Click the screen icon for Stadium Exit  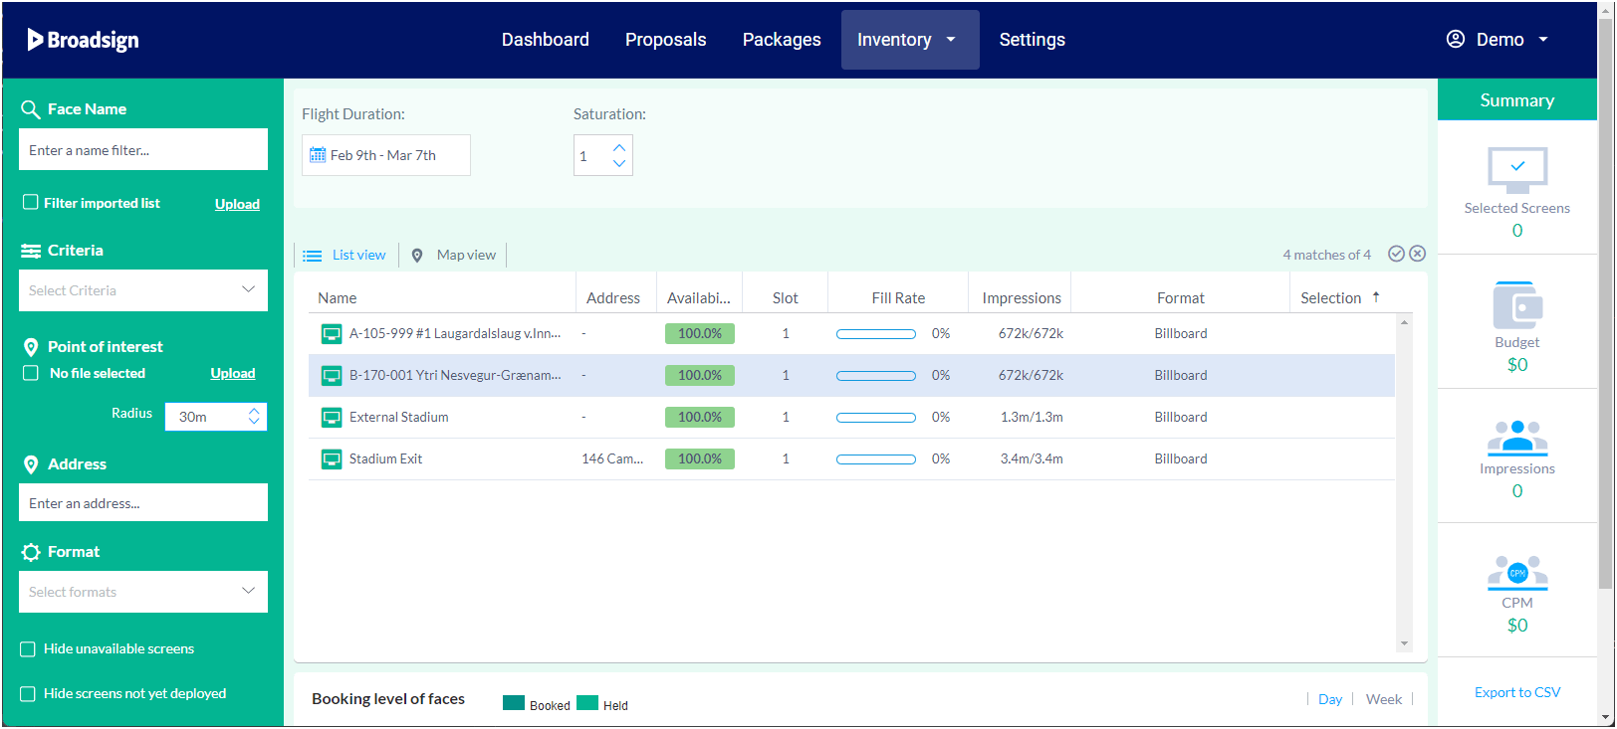332,459
